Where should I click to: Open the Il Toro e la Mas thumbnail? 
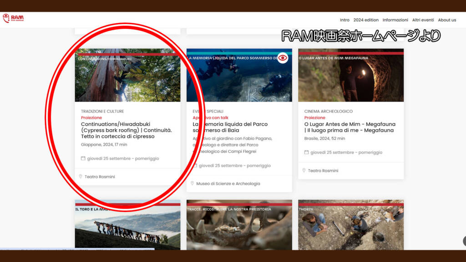tap(127, 225)
